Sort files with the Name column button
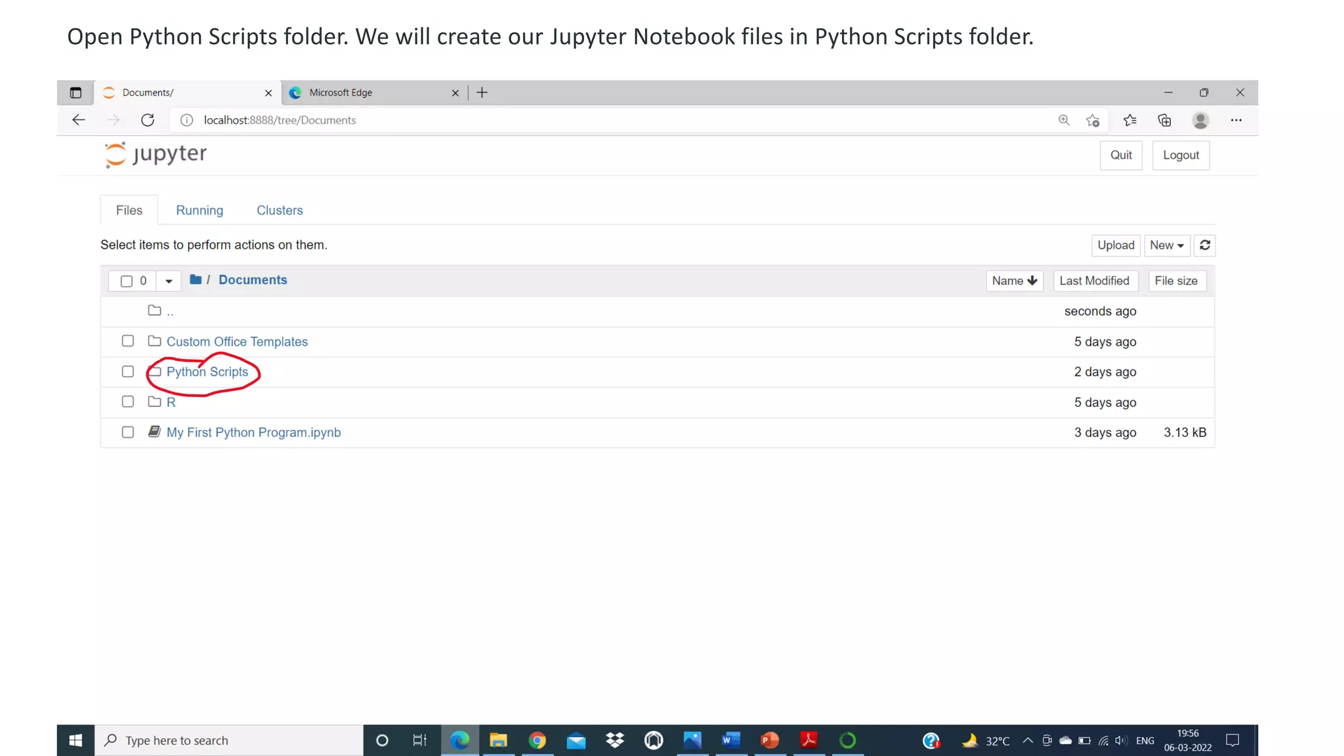This screenshot has height=756, width=1344. (x=1014, y=281)
